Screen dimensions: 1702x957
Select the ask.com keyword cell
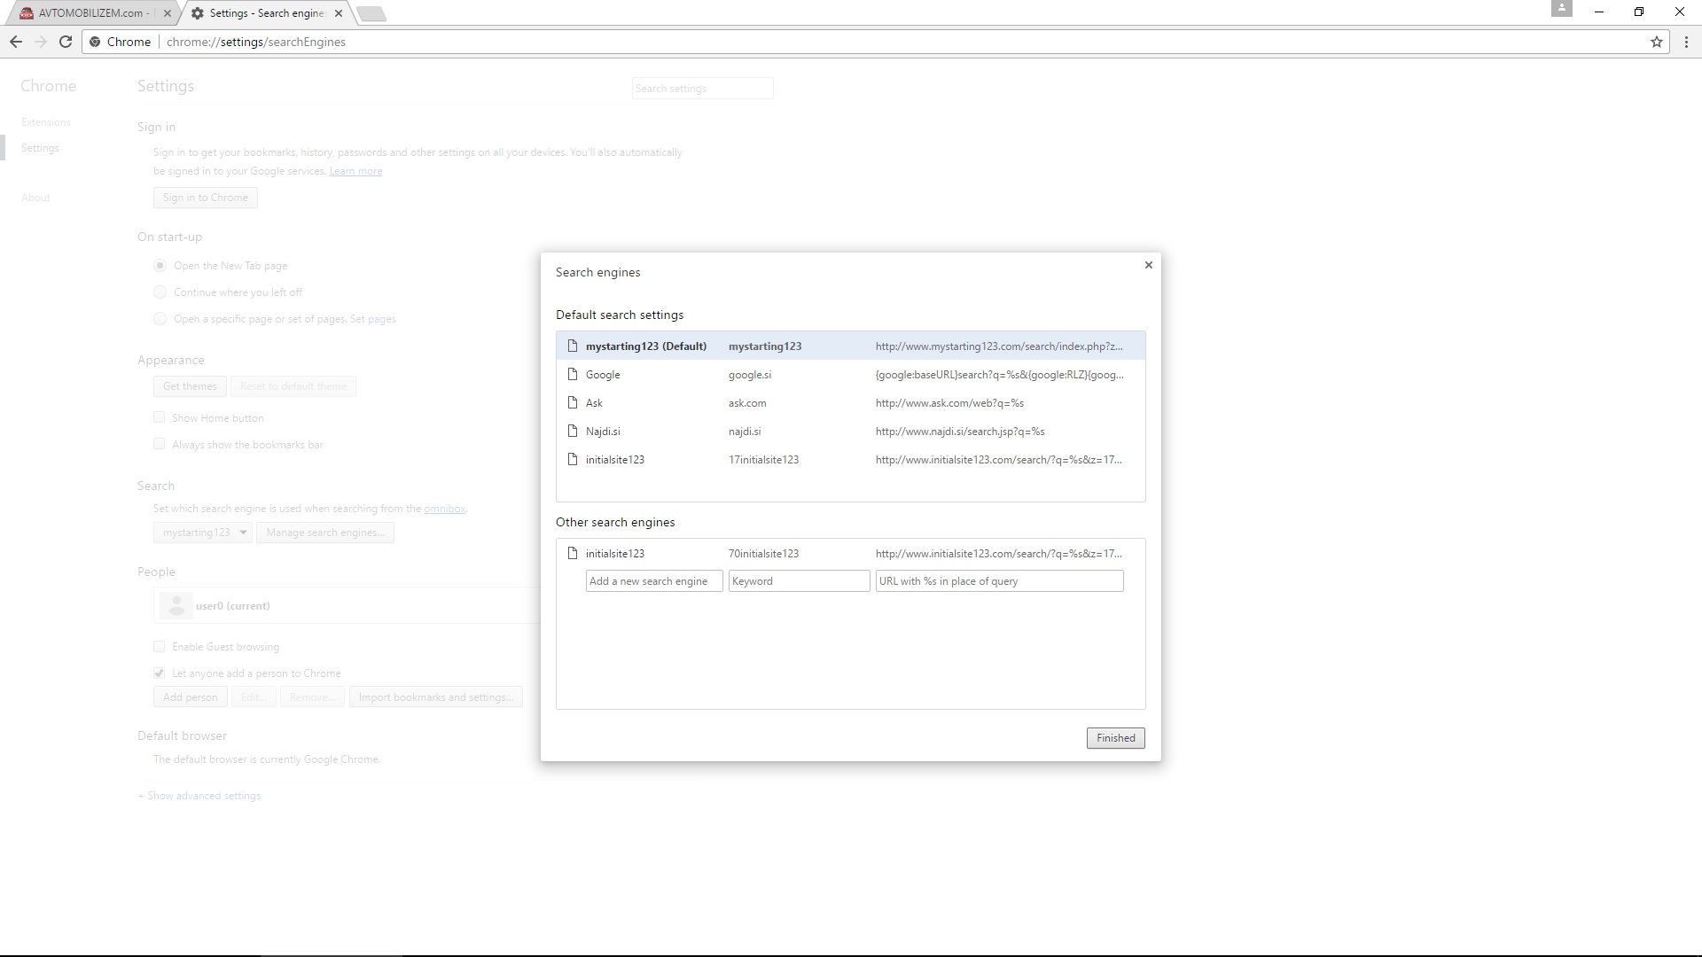[x=747, y=403]
